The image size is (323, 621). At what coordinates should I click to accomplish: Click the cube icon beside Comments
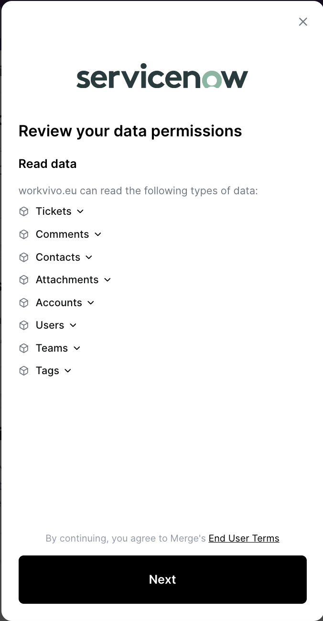(24, 234)
